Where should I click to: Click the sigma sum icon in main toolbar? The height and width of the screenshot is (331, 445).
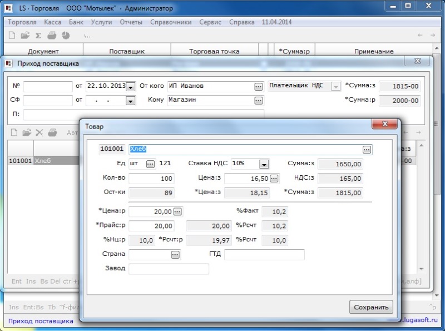coord(38,36)
